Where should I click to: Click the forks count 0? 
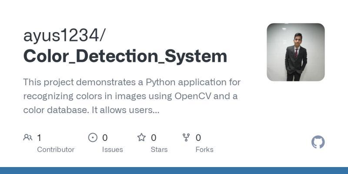198,138
